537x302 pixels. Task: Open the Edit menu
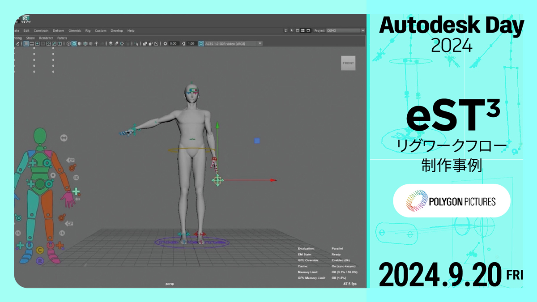(x=26, y=30)
